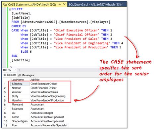This screenshot has width=157, height=130.
Task: Click the ELSE keyword in the query
Action: tap(24, 52)
